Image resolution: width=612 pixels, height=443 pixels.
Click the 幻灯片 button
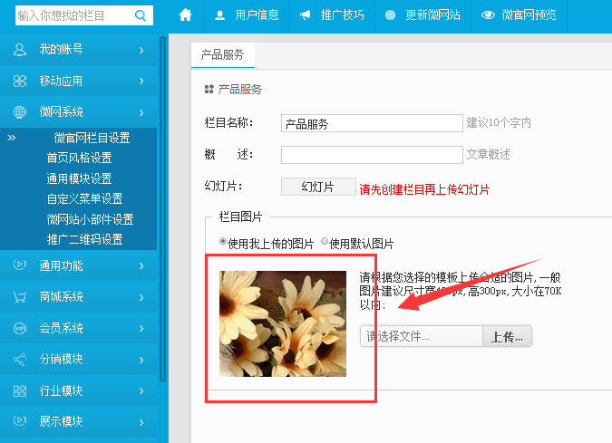coord(317,187)
